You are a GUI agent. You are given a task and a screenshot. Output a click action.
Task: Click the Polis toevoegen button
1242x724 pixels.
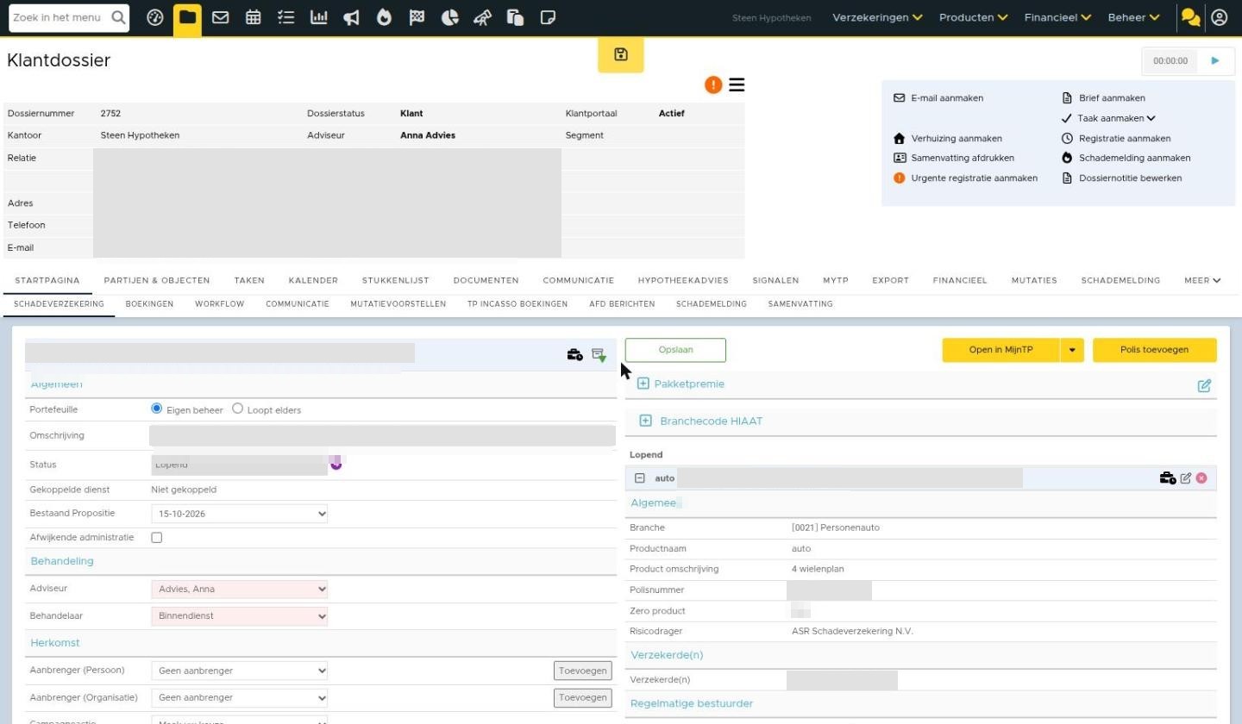(1154, 350)
